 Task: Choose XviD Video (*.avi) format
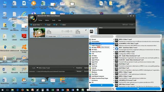pos(138,69)
